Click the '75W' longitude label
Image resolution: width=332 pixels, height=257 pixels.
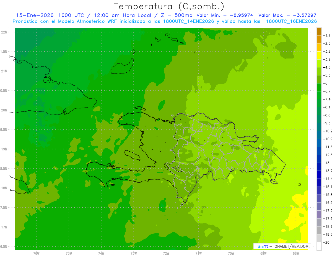69,253
